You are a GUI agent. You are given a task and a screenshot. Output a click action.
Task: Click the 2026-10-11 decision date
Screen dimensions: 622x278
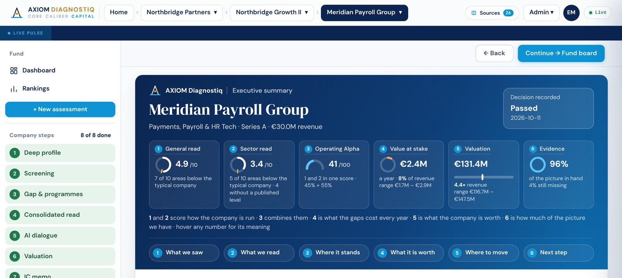point(525,118)
